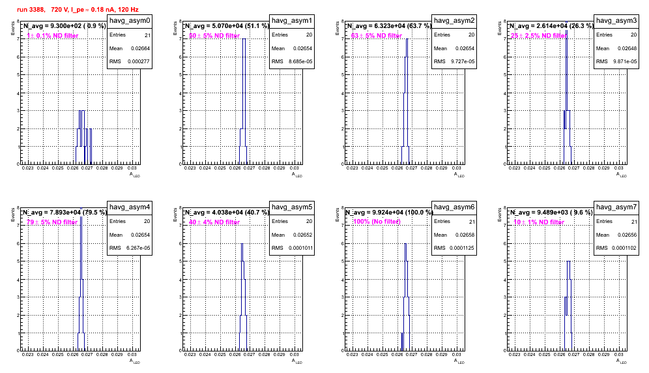The image size is (649, 373).
Task: Click RMS value 0.0001011 in havg_asym5
Action: [x=300, y=248]
